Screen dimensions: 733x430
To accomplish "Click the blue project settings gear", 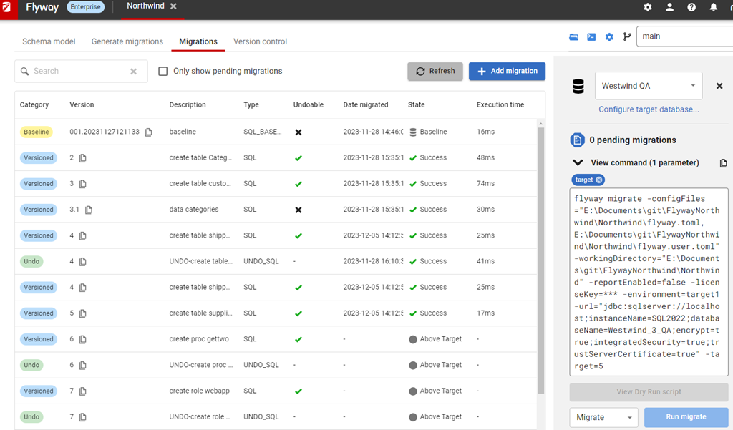I will 609,37.
